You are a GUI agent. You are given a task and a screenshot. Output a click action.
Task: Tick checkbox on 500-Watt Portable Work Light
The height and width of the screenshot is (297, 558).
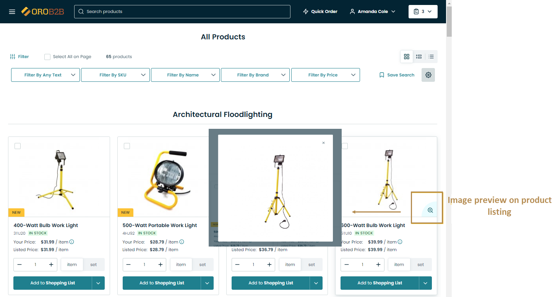[127, 146]
